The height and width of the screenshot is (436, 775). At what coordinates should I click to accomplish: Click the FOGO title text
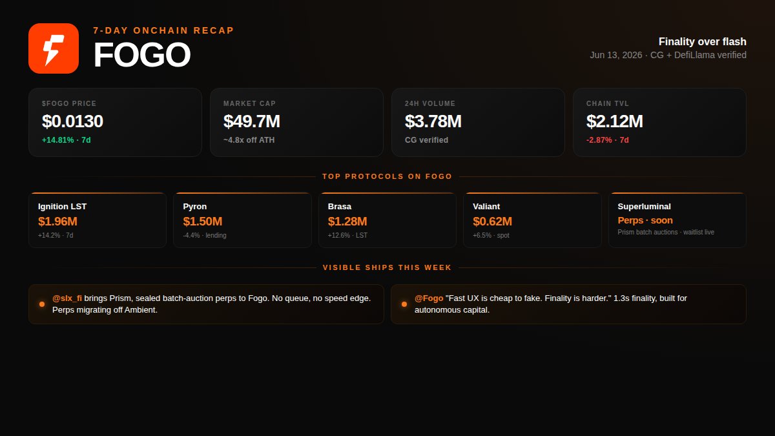pyautogui.click(x=141, y=56)
